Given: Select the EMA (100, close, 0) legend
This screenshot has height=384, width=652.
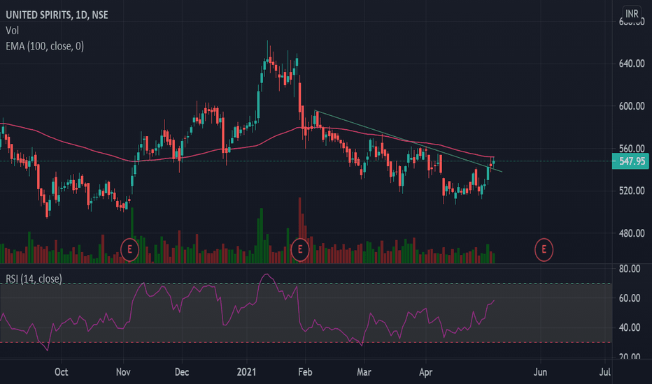Looking at the screenshot, I should [45, 46].
